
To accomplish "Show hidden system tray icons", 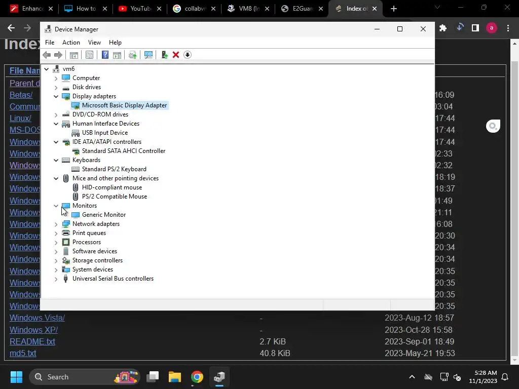I will (x=412, y=377).
